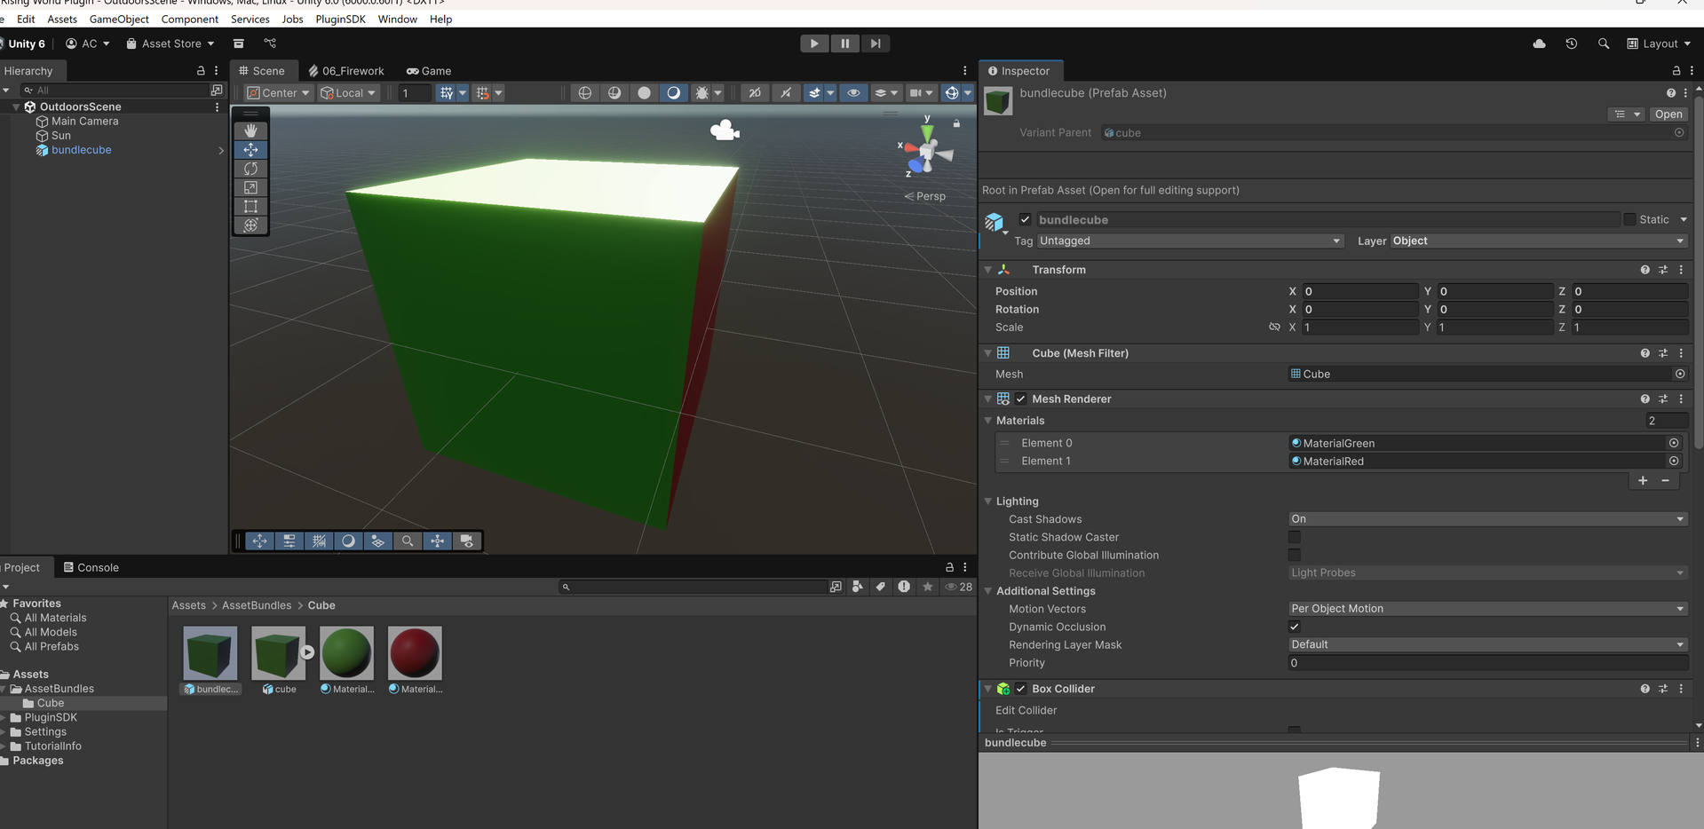Viewport: 1704px width, 829px height.
Task: Disable the Dynamic Occlusion checkbox
Action: point(1294,627)
